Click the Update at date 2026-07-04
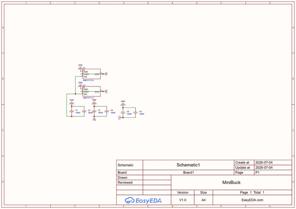Viewport: 296px width, 209px height. 264,168
